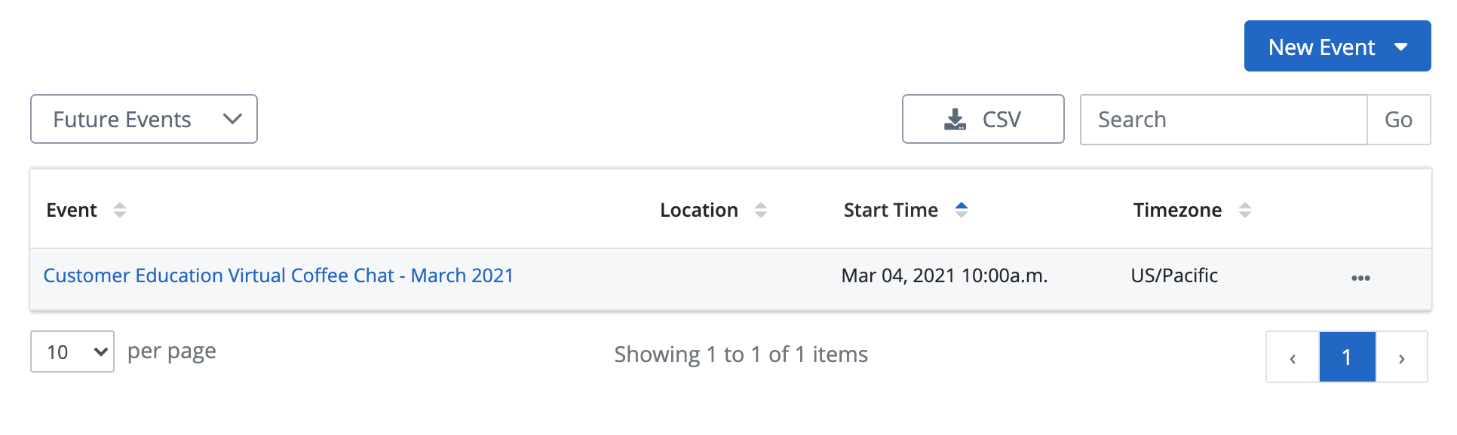Open the New Event dropdown button

coord(1337,46)
